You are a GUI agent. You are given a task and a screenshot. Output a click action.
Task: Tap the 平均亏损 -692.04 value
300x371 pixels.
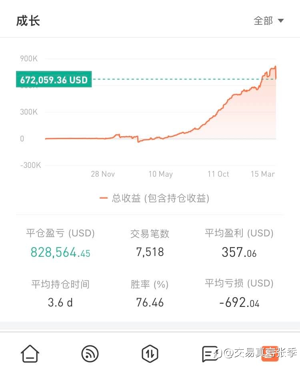point(239,302)
